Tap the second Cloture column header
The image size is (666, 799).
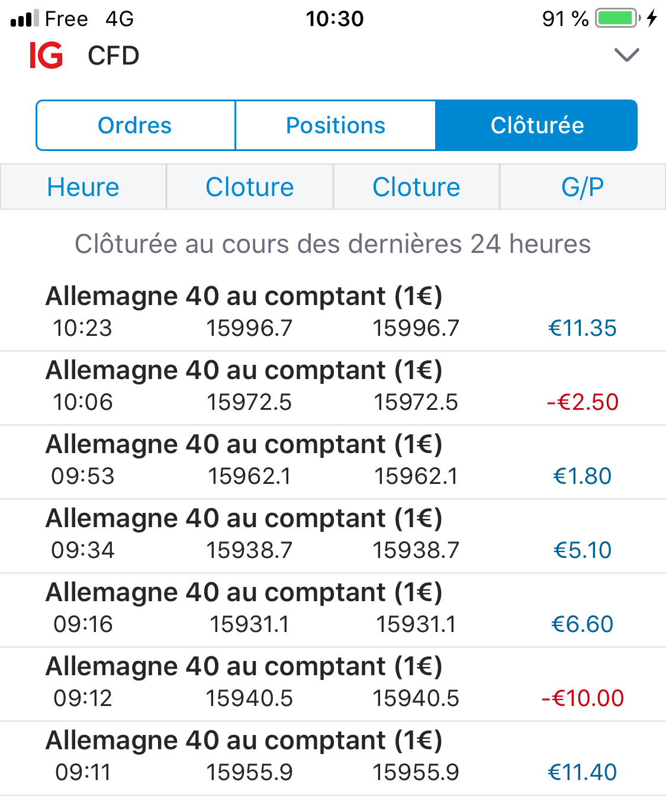pyautogui.click(x=416, y=187)
